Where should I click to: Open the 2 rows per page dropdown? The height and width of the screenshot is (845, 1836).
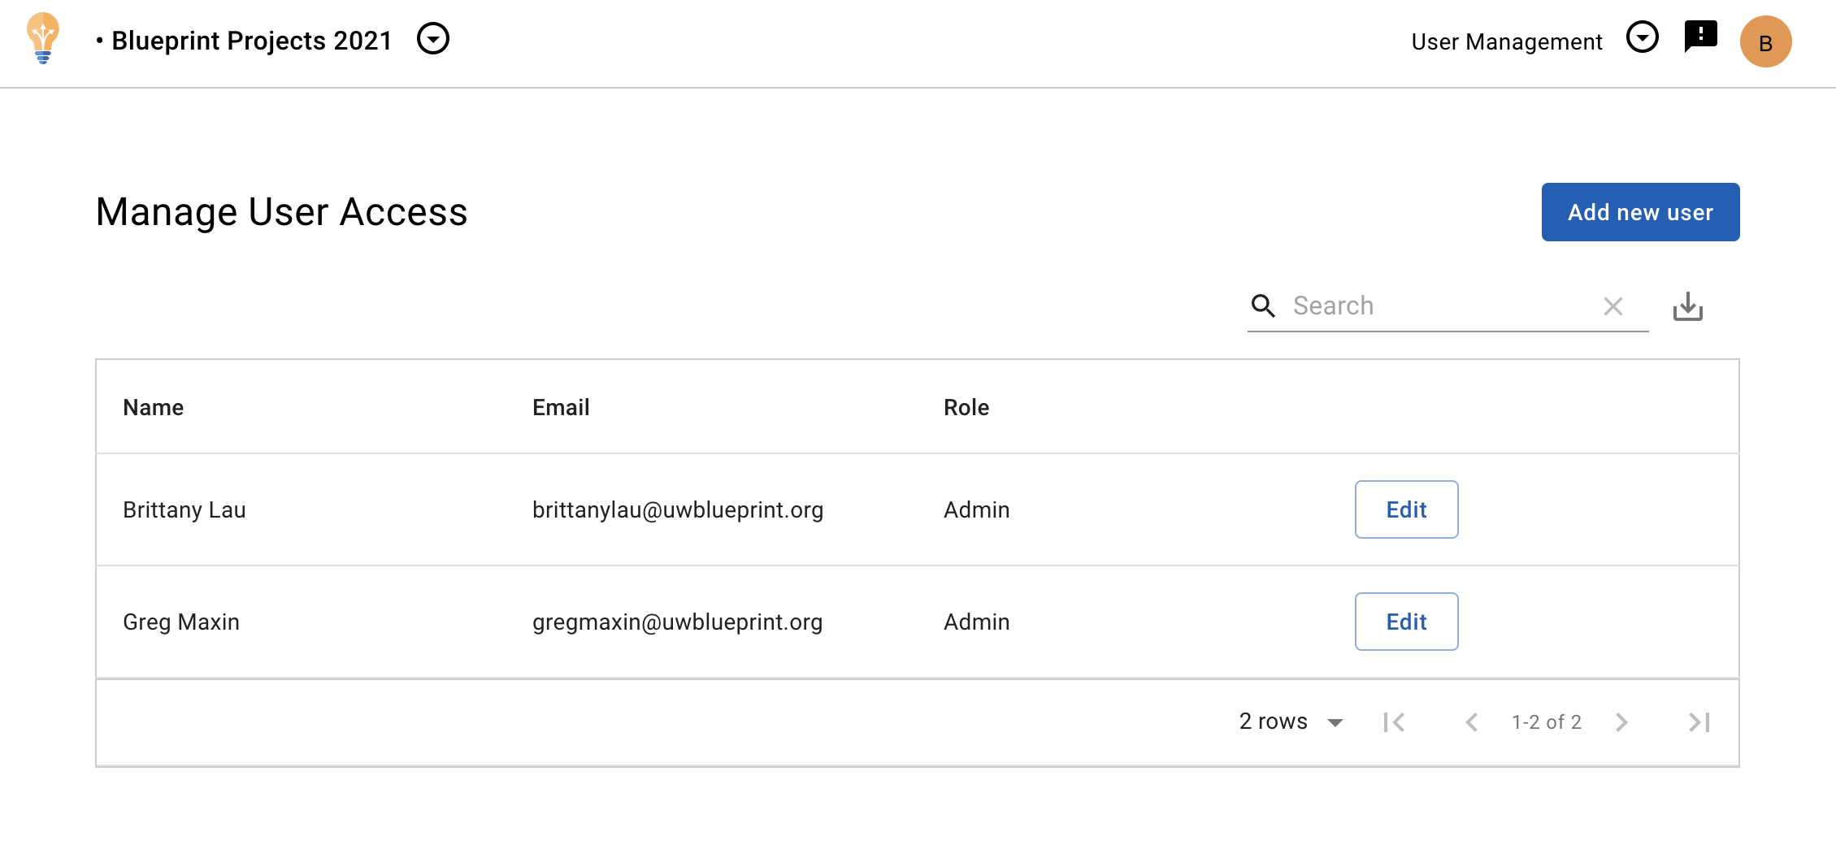coord(1291,721)
